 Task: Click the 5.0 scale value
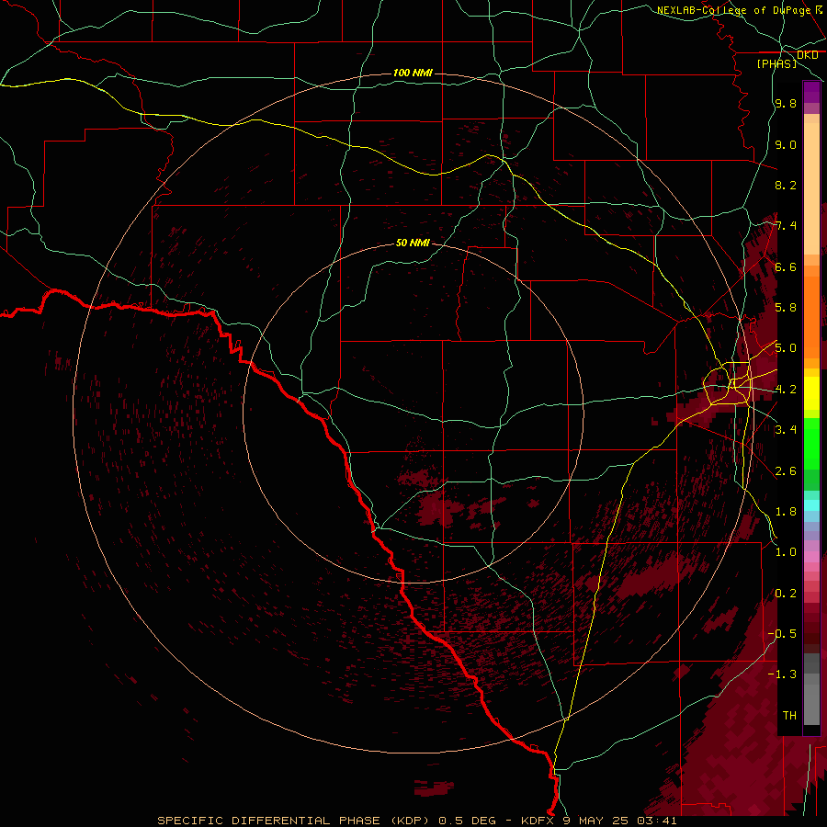click(786, 348)
